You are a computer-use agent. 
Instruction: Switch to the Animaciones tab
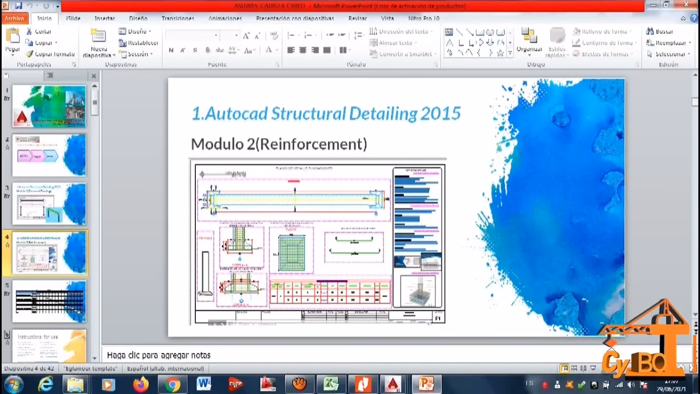(x=225, y=18)
